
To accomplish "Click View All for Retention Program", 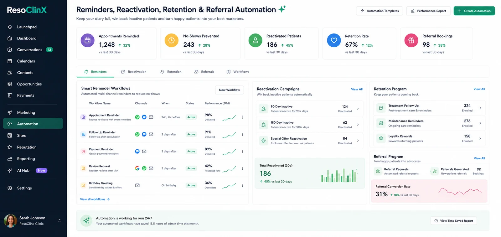I will [479, 89].
